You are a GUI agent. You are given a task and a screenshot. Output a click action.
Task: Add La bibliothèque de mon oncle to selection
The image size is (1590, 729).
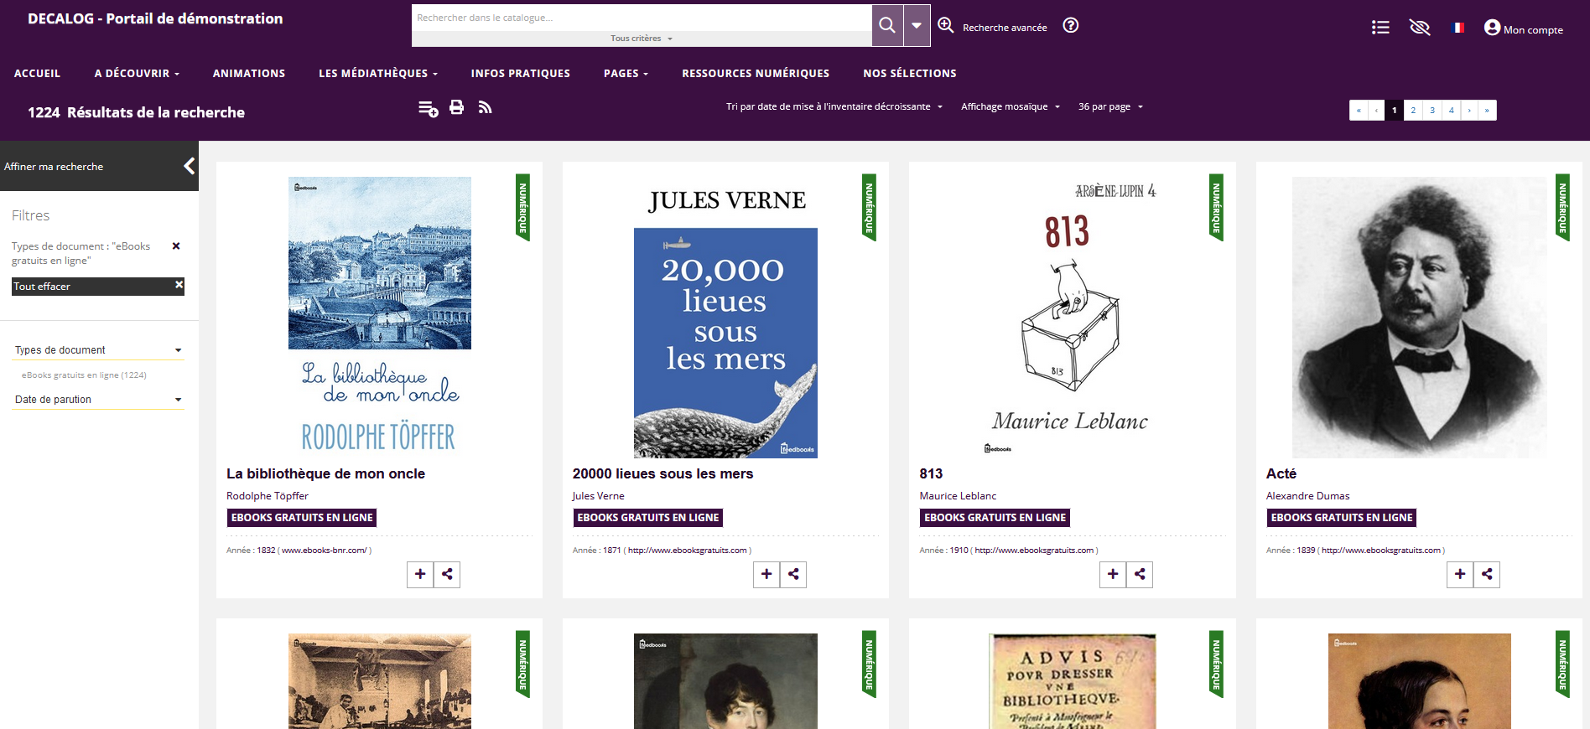click(420, 574)
